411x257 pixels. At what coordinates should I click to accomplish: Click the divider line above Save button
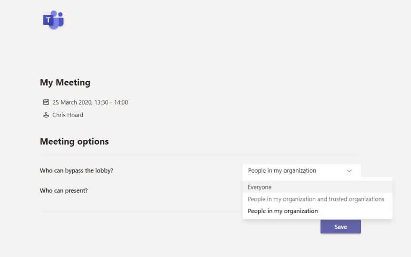[143, 212]
